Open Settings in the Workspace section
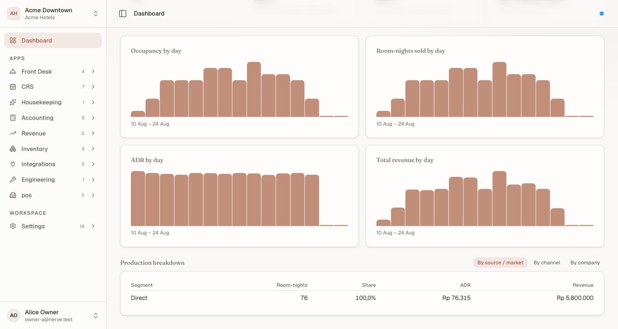 pyautogui.click(x=53, y=226)
